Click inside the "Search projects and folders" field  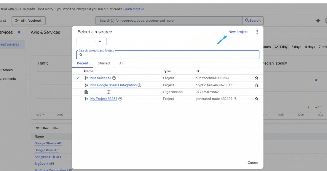point(168,55)
